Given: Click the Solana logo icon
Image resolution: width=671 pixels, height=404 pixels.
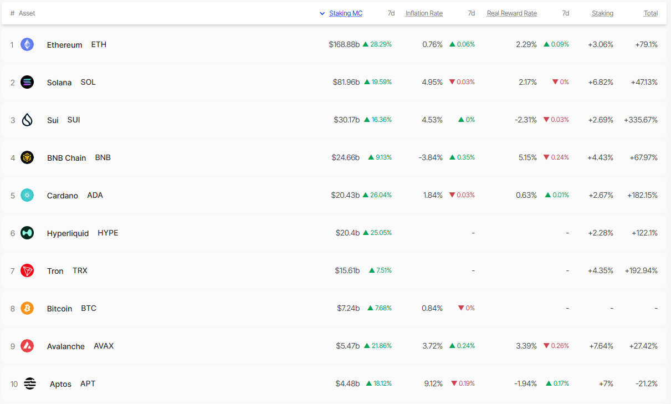Looking at the screenshot, I should tap(27, 82).
